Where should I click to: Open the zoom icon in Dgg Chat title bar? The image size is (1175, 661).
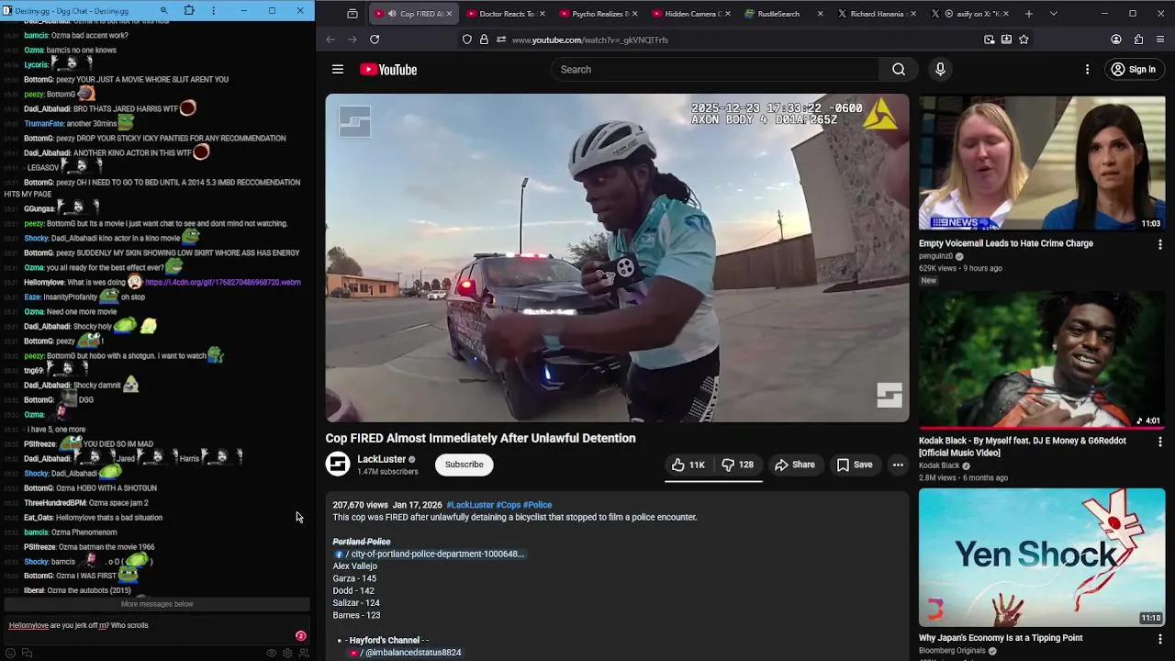163,11
